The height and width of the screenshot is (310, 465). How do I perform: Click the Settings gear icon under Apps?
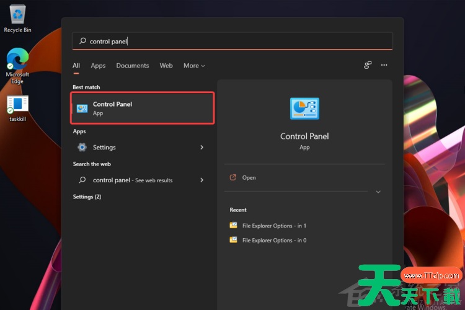[x=82, y=147]
